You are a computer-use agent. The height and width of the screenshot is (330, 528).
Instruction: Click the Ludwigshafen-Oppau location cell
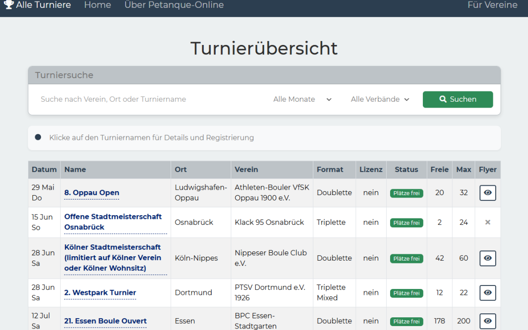pos(201,193)
